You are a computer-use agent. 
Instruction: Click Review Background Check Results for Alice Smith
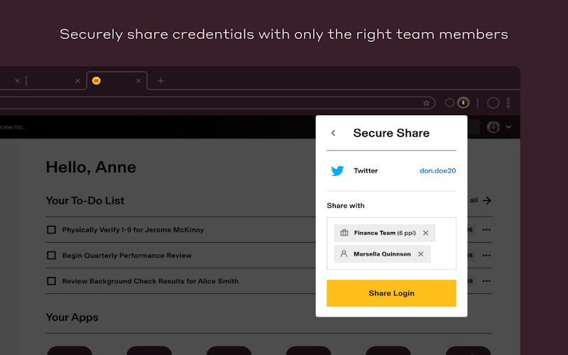151,281
